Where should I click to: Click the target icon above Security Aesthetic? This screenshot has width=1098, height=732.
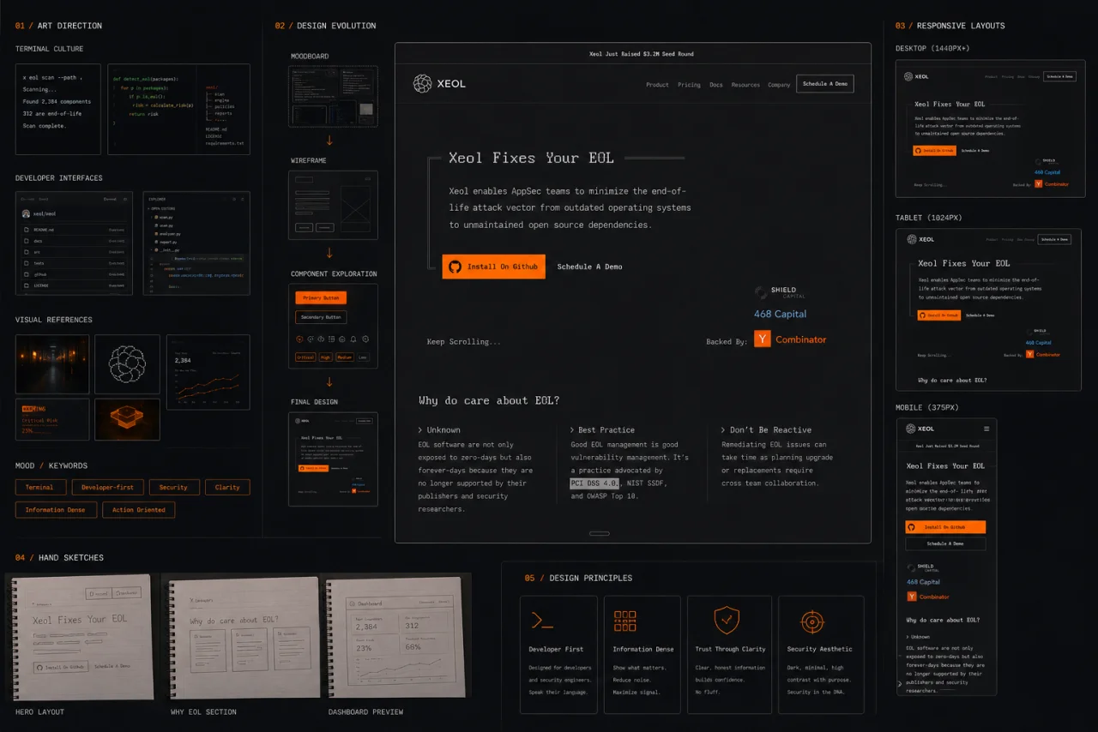point(811,621)
